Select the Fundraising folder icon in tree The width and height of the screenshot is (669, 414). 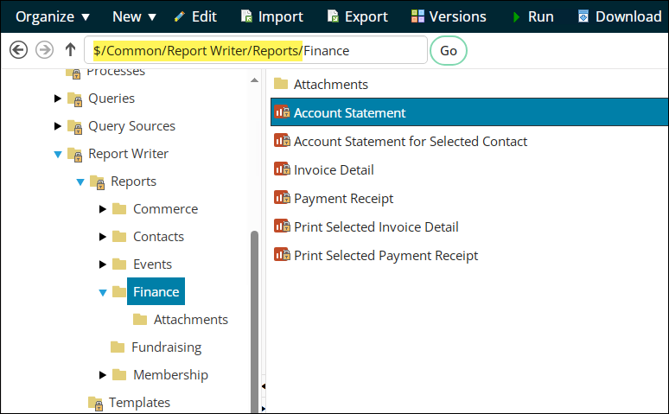click(118, 347)
